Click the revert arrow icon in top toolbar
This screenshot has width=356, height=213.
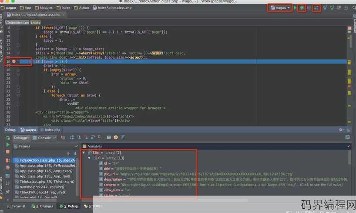pyautogui.click(x=346, y=8)
